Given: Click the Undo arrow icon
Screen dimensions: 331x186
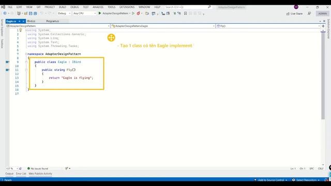Looking at the screenshot, I should coord(41,13).
